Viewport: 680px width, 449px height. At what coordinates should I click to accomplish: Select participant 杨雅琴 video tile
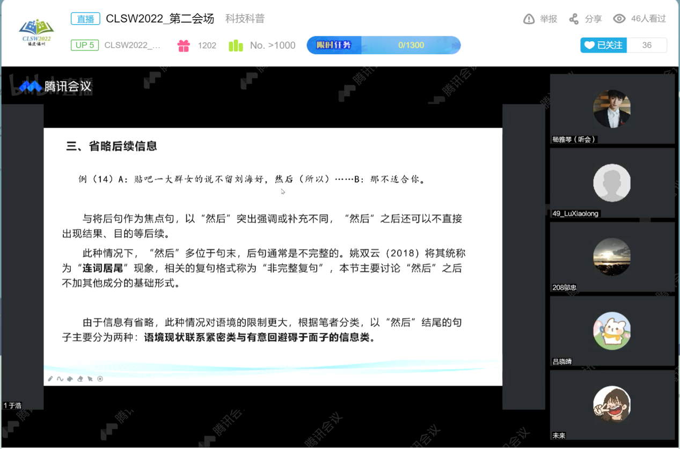[612, 109]
